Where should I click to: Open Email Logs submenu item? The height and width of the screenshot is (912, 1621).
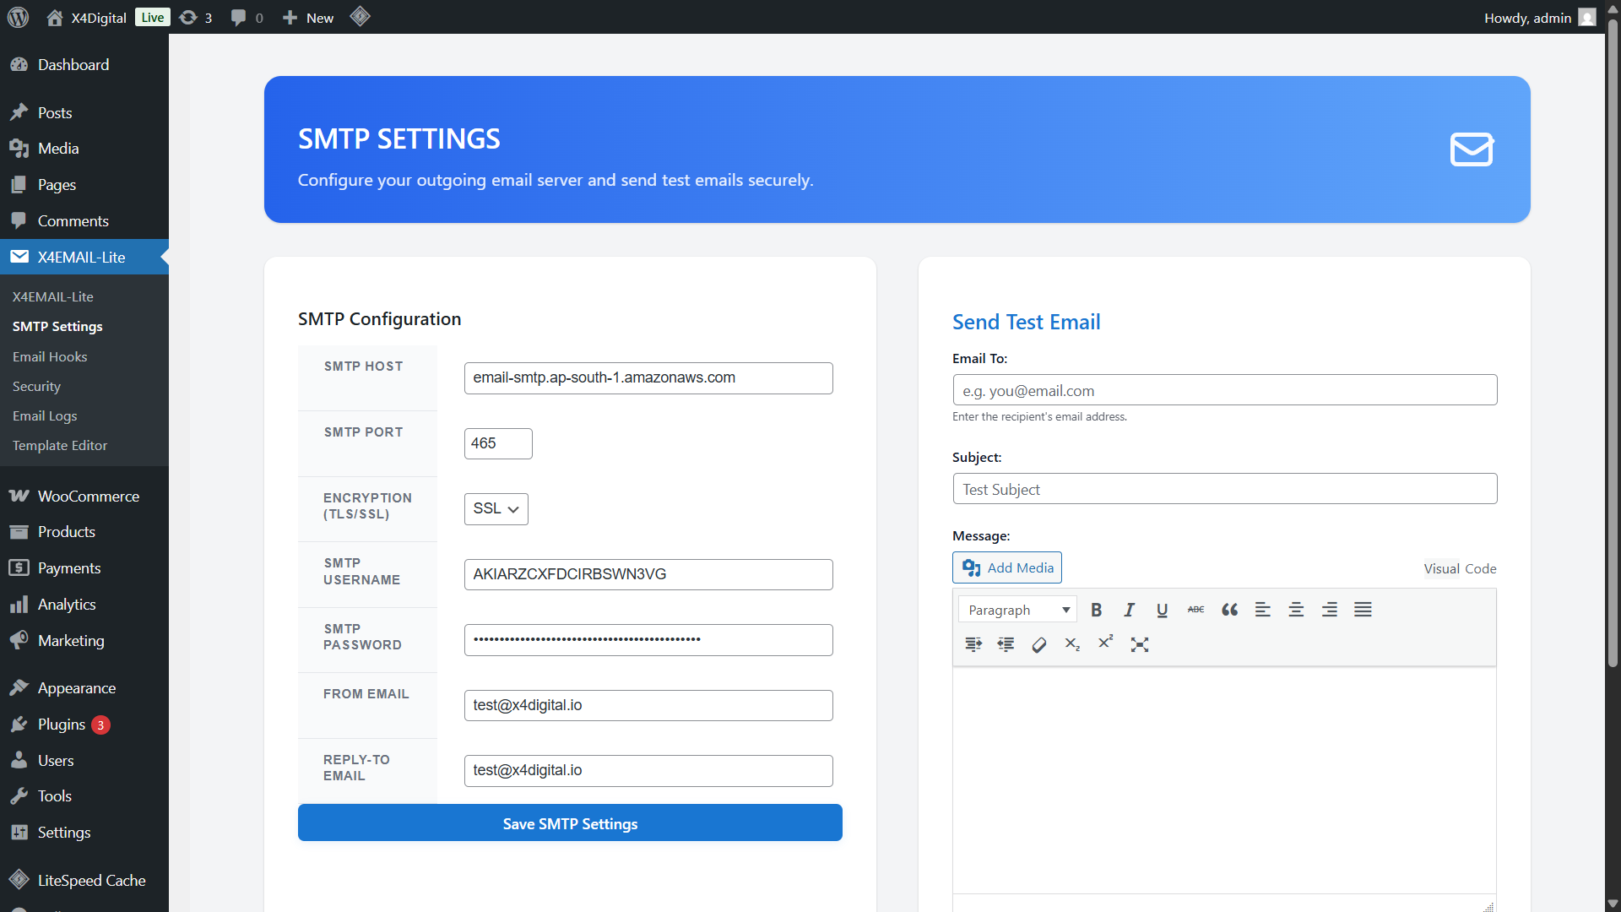click(45, 415)
